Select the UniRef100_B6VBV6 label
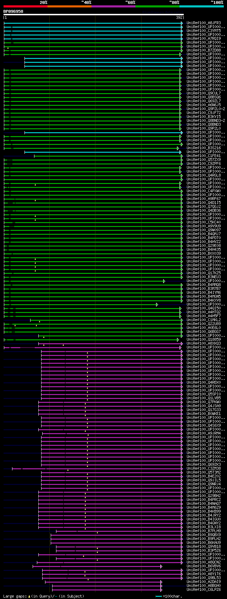227x599 pixels. point(204,566)
